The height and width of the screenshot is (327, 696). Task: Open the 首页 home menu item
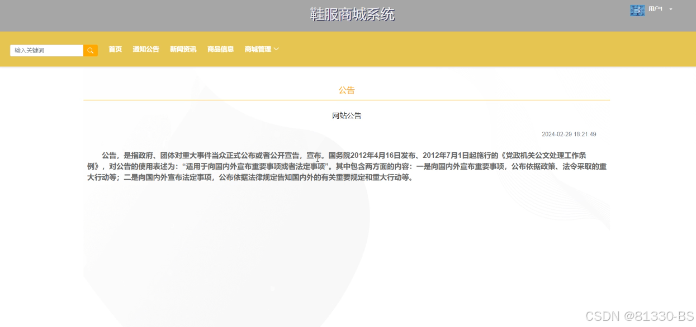click(115, 49)
